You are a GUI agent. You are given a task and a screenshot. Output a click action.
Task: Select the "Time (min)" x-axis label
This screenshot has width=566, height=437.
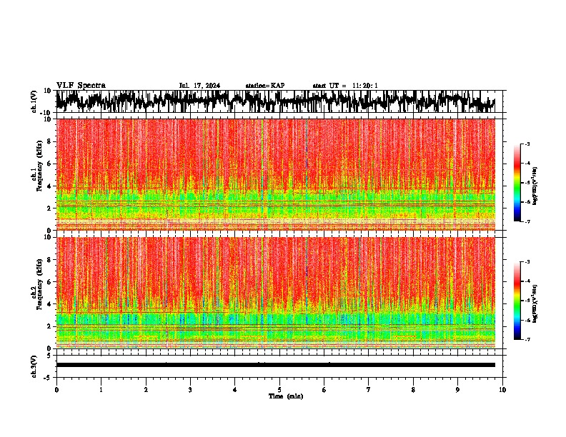[286, 396]
